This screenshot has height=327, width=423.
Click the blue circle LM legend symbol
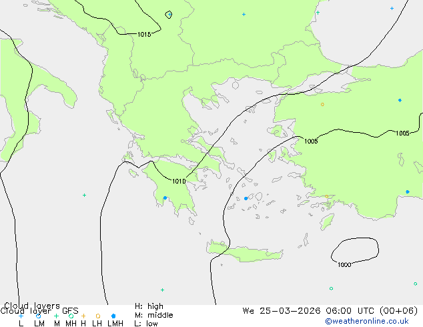pos(38,316)
